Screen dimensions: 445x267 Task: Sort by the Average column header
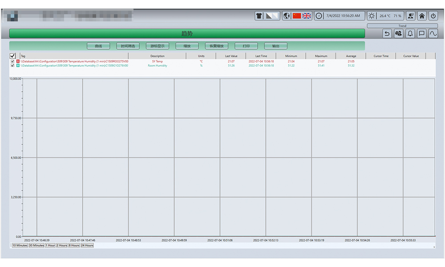click(351, 56)
